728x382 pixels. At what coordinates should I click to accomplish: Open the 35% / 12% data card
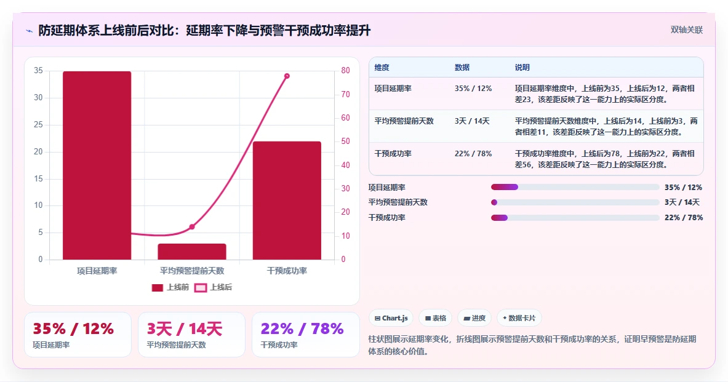point(78,335)
